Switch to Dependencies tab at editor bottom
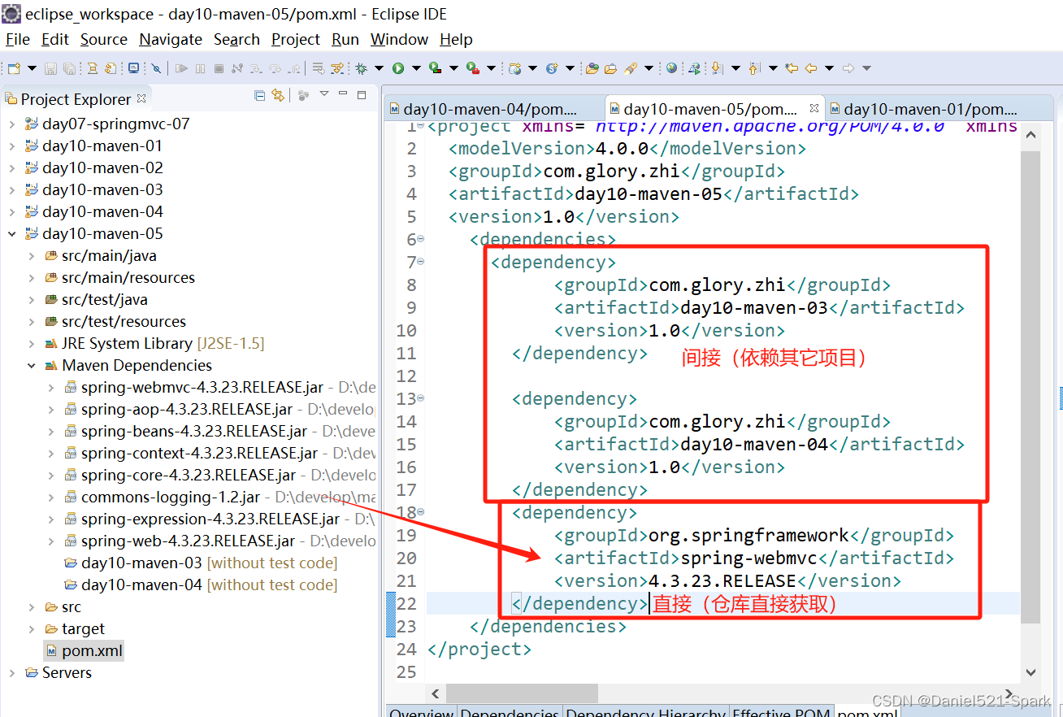Viewport: 1063px width, 717px height. click(x=509, y=713)
